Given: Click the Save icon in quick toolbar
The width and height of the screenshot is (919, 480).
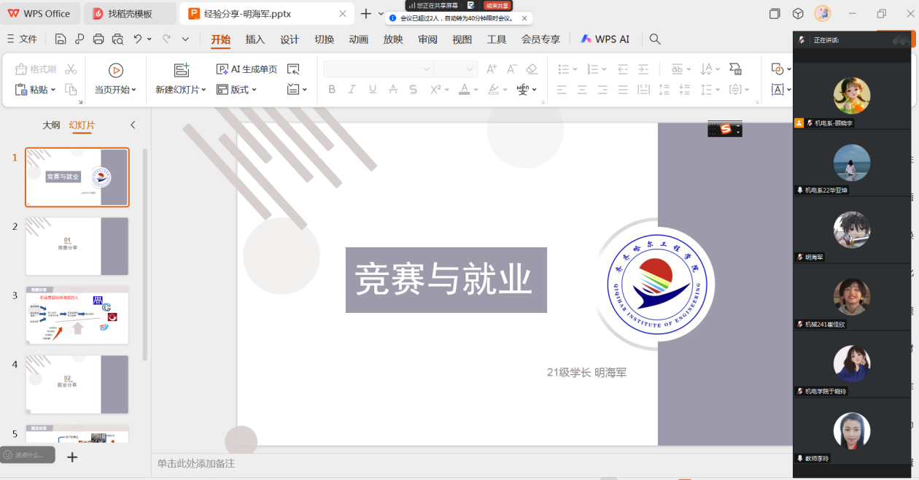Looking at the screenshot, I should tap(61, 39).
